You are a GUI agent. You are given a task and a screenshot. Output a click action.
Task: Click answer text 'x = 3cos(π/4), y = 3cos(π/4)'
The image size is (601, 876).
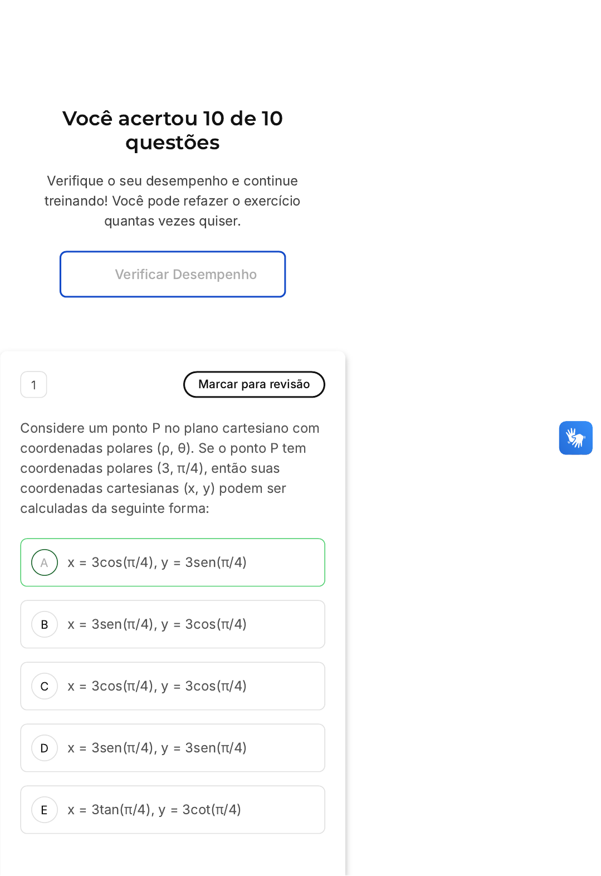pyautogui.click(x=157, y=686)
